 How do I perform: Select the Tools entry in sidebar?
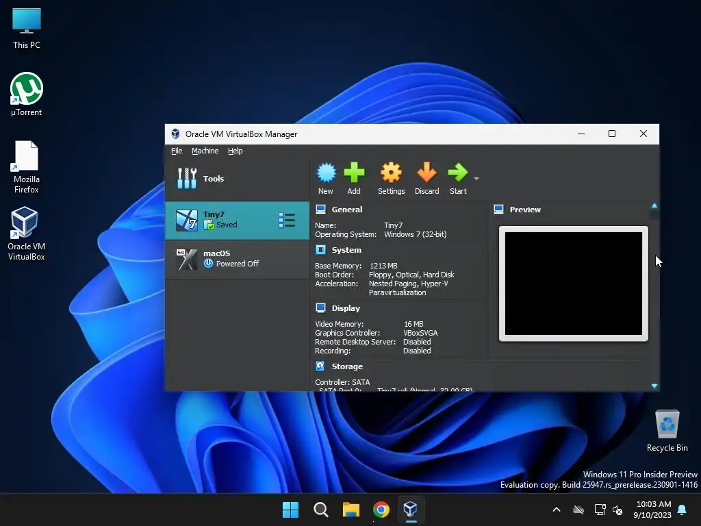click(237, 179)
